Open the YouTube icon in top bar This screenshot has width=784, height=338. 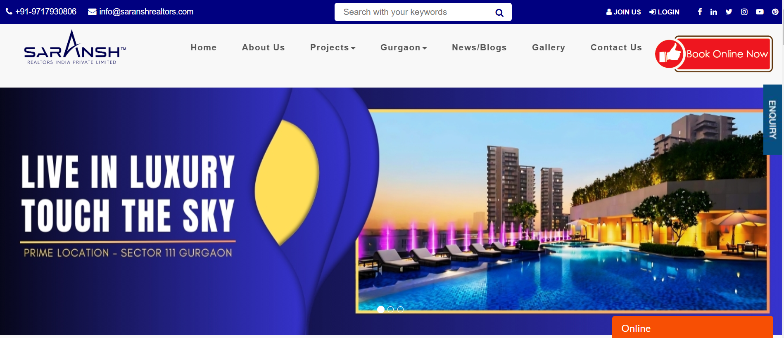[760, 12]
